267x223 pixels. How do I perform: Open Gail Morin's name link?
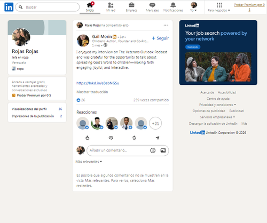click(102, 36)
